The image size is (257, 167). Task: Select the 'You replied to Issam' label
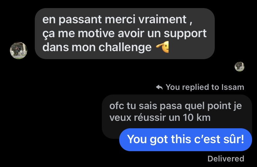pos(200,87)
